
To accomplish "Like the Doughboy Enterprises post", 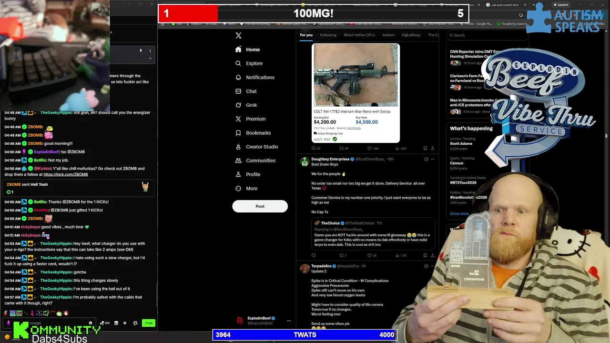I will pyautogui.click(x=368, y=255).
